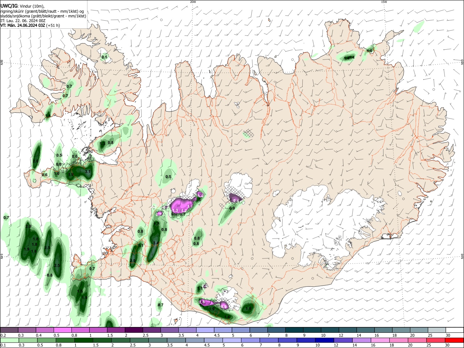
Task: Click the "2.6" value on the south coast glacier
Action: coord(202,302)
